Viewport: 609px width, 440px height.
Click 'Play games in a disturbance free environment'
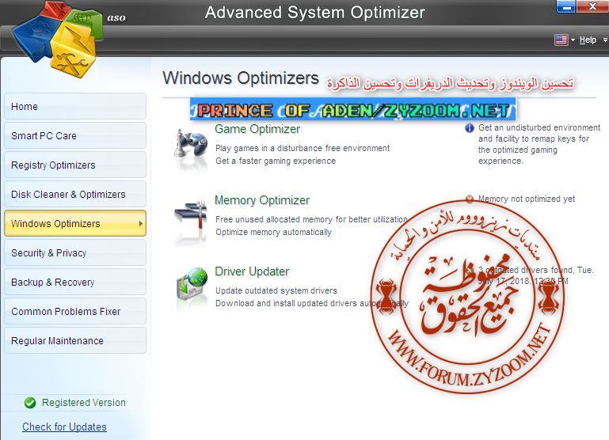[303, 148]
